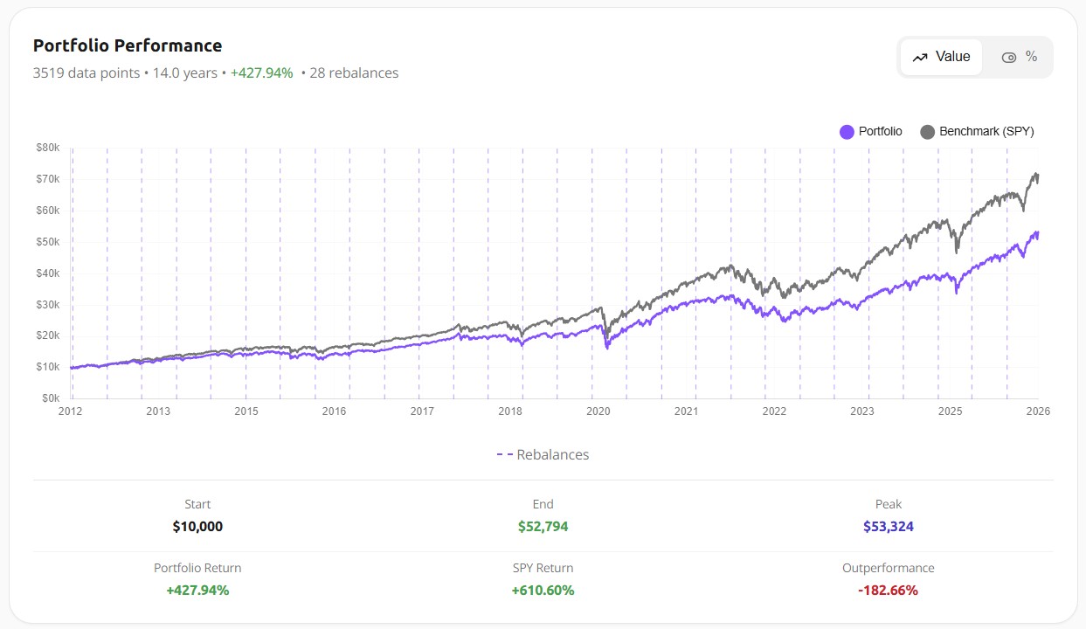Click the Peak value $53,324
Viewport: 1086px width, 629px height.
889,526
